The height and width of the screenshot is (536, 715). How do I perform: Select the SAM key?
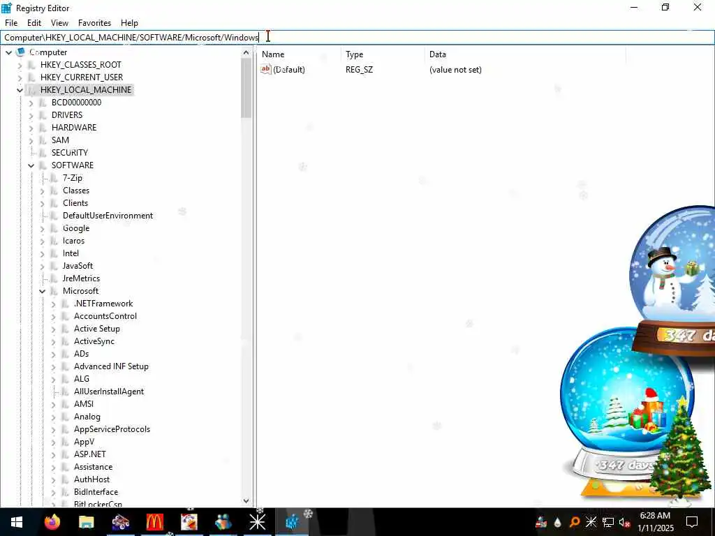tap(60, 140)
